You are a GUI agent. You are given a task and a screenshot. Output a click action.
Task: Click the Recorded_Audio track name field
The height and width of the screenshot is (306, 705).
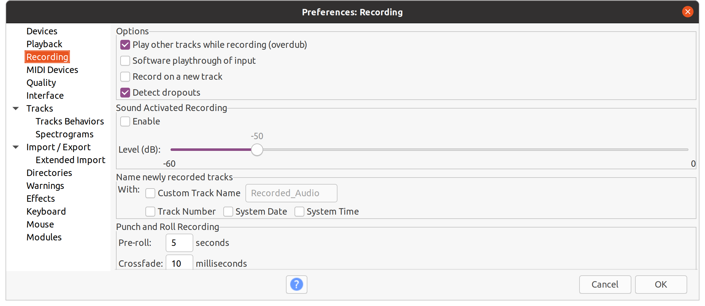point(291,193)
